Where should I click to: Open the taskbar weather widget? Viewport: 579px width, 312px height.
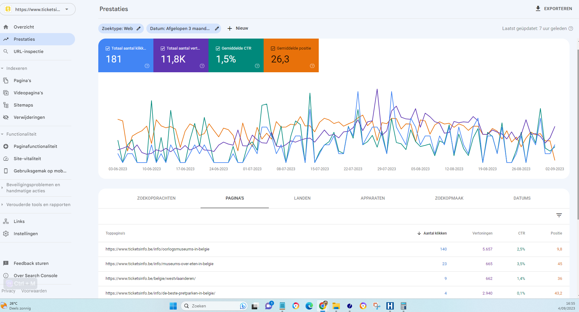(16, 306)
